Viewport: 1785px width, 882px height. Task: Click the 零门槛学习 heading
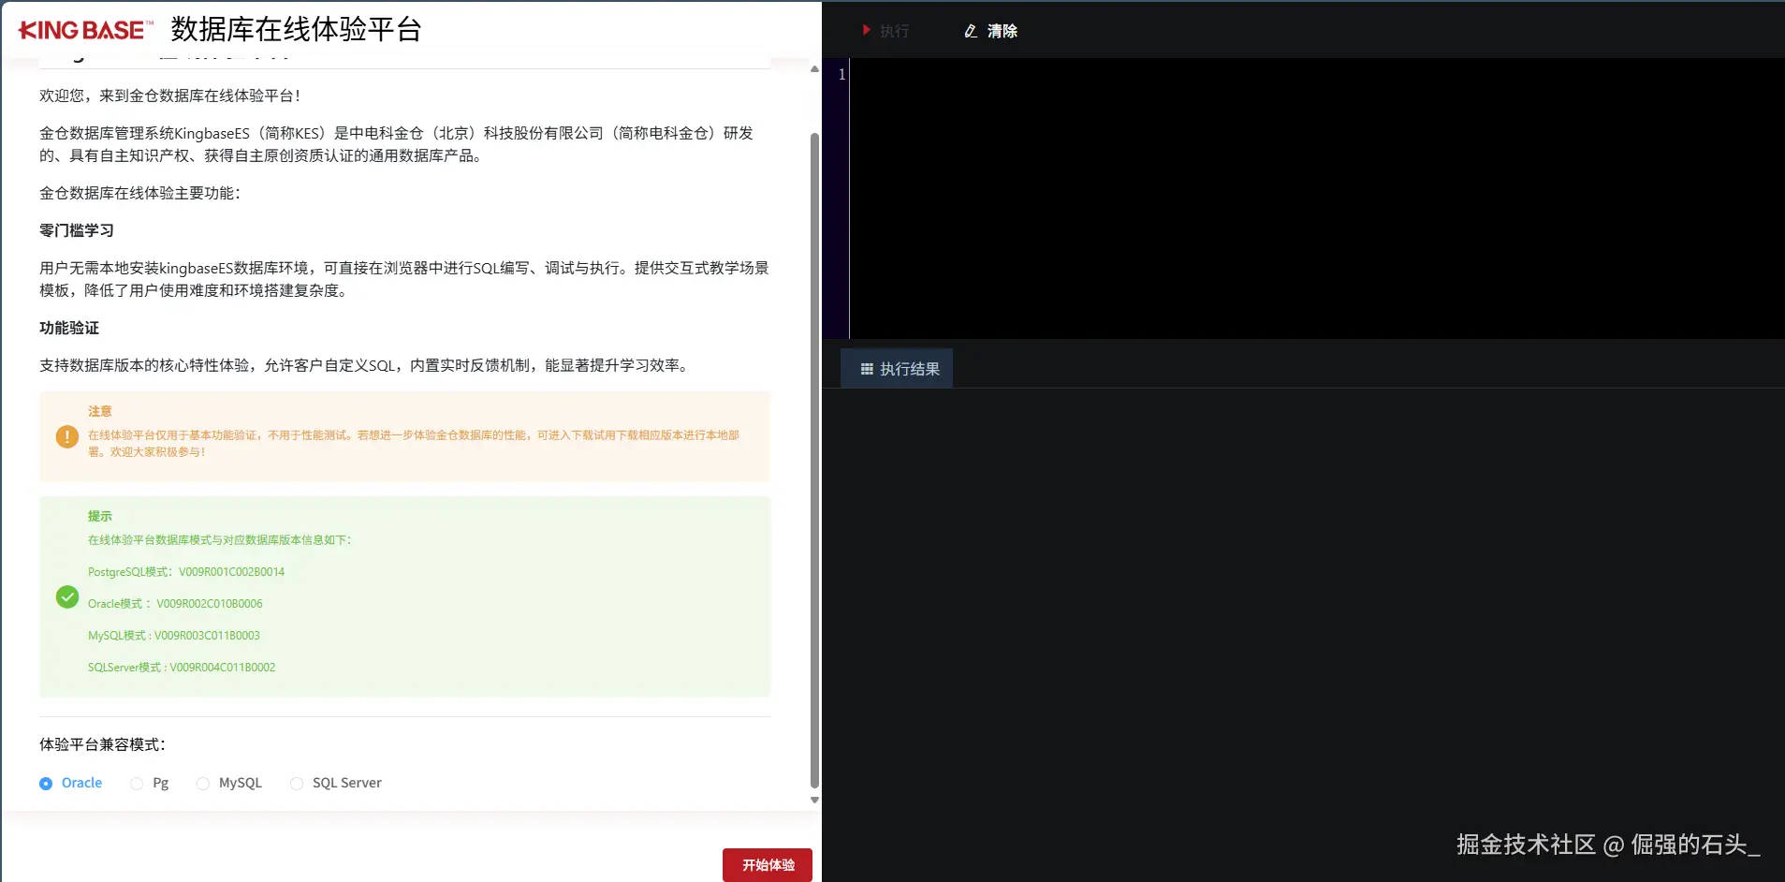77,230
